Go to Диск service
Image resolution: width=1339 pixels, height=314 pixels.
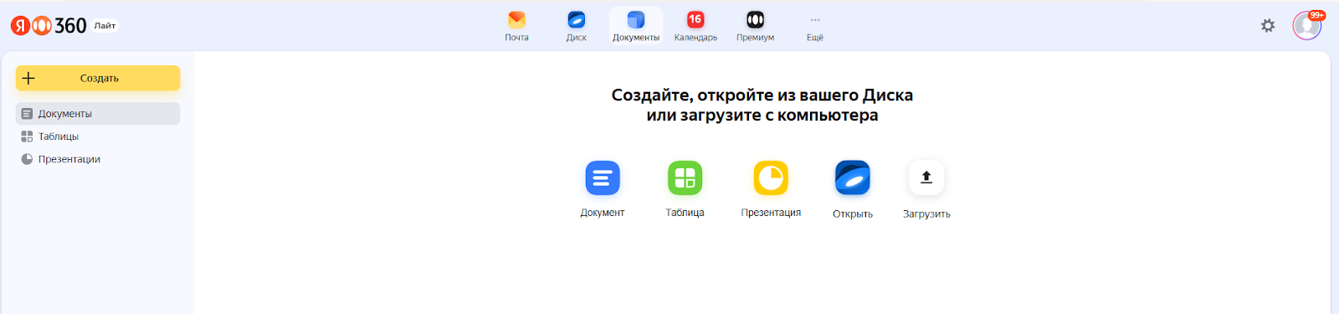576,26
